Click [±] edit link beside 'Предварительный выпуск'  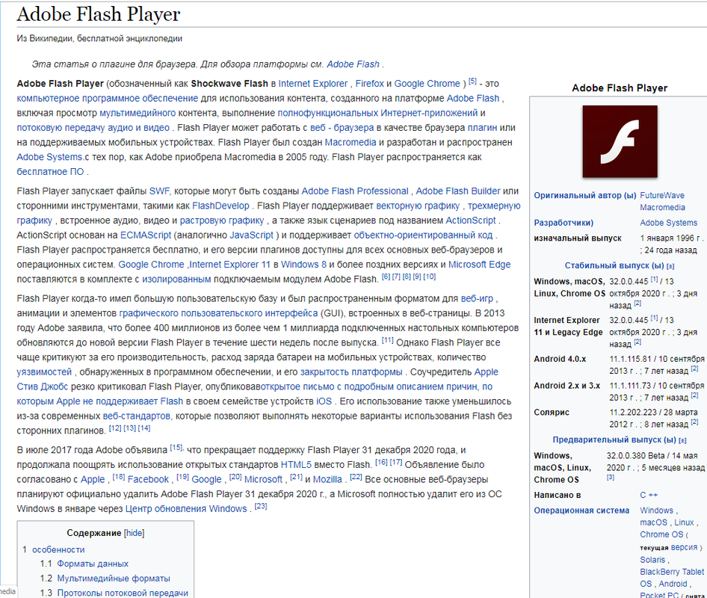[x=682, y=440]
